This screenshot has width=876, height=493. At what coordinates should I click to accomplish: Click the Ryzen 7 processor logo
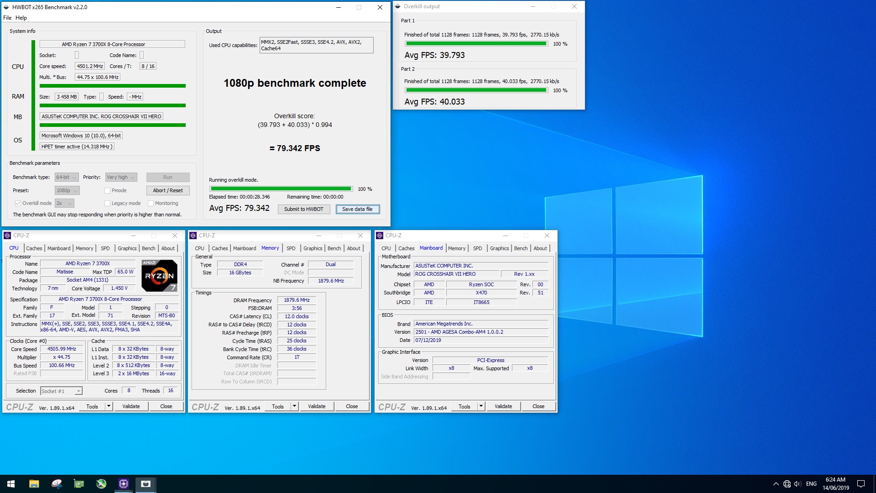(x=159, y=275)
